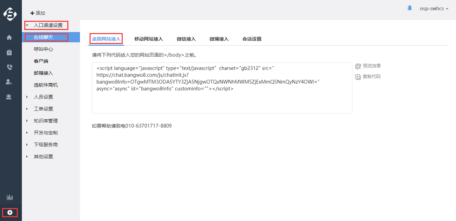456x221 pixels.
Task: Switch to the 移动网站接入 tab
Action: 148,39
